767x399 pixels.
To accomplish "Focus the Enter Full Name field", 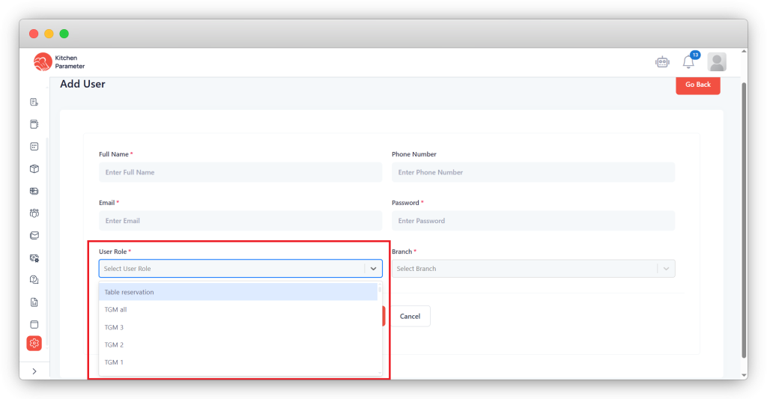I will (x=240, y=172).
